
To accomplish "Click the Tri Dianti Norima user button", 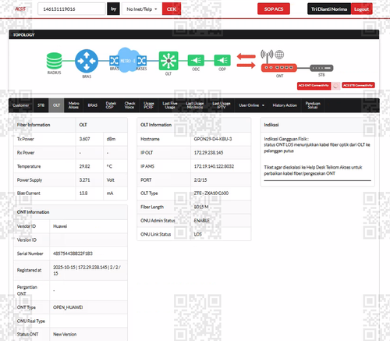I will (329, 9).
